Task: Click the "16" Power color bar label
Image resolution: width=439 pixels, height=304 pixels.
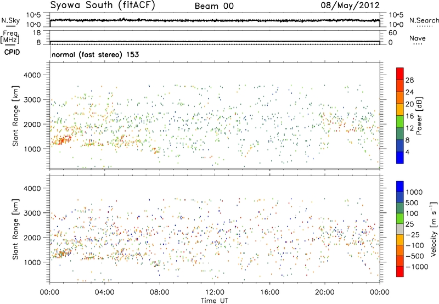Action: click(409, 116)
